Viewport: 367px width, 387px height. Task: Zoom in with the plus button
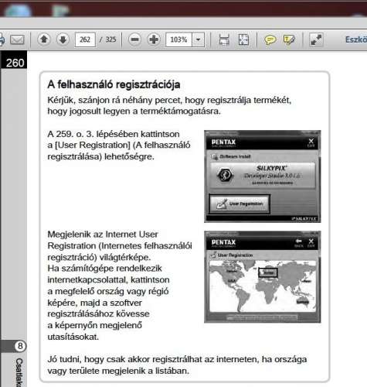coord(154,39)
